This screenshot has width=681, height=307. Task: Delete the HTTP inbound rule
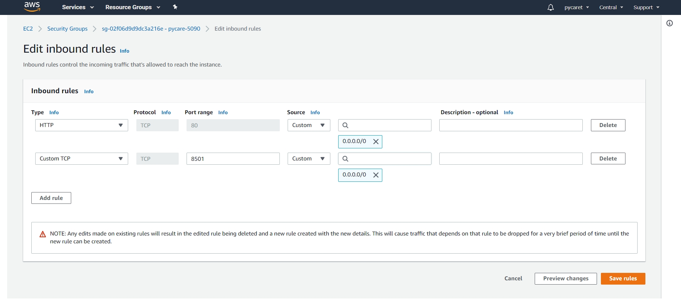pyautogui.click(x=608, y=125)
